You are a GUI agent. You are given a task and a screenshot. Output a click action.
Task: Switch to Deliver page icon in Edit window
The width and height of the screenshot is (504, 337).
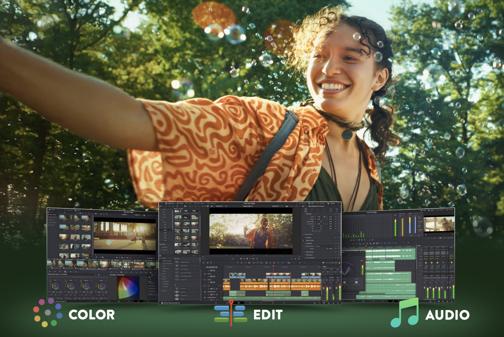(284, 303)
